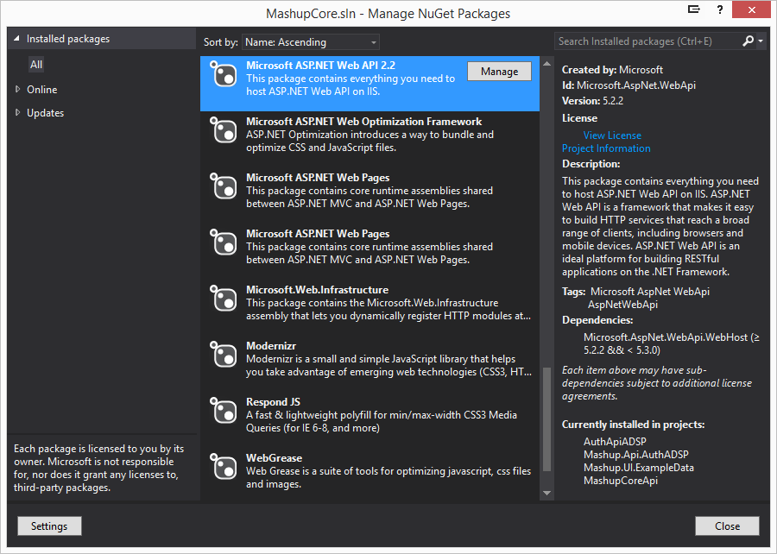Click the Id: Microsoft.AspNet.WebApi text
777x554 pixels.
pos(629,85)
